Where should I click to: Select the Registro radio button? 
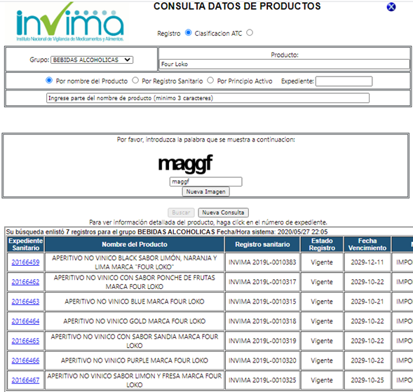[188, 33]
